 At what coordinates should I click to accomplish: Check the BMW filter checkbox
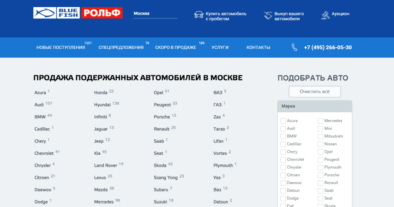pyautogui.click(x=283, y=137)
